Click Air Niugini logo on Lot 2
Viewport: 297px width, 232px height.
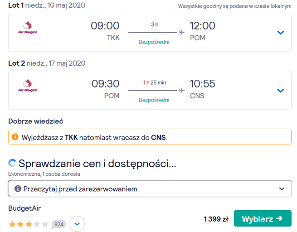coord(28,86)
